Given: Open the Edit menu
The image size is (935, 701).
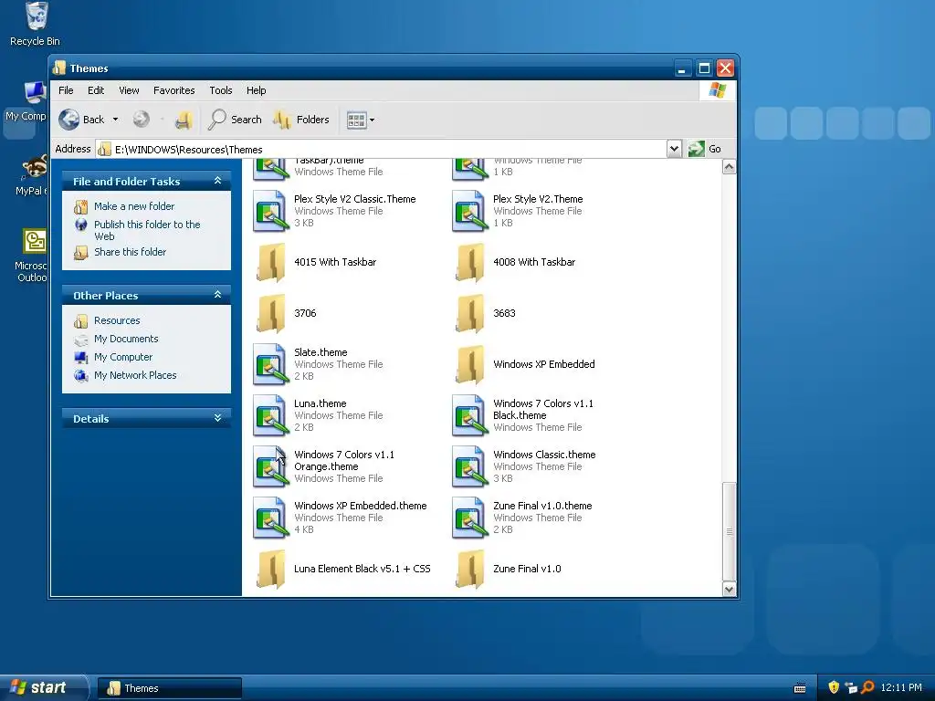Looking at the screenshot, I should pos(96,90).
